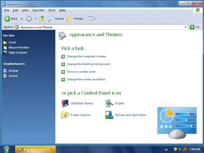Expand the Address bar dropdown arrow

186,27
